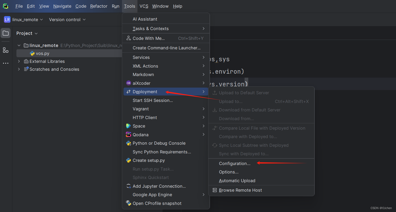Viewport: 396px width, 212px height.
Task: Open the Help menu
Action: click(x=178, y=6)
